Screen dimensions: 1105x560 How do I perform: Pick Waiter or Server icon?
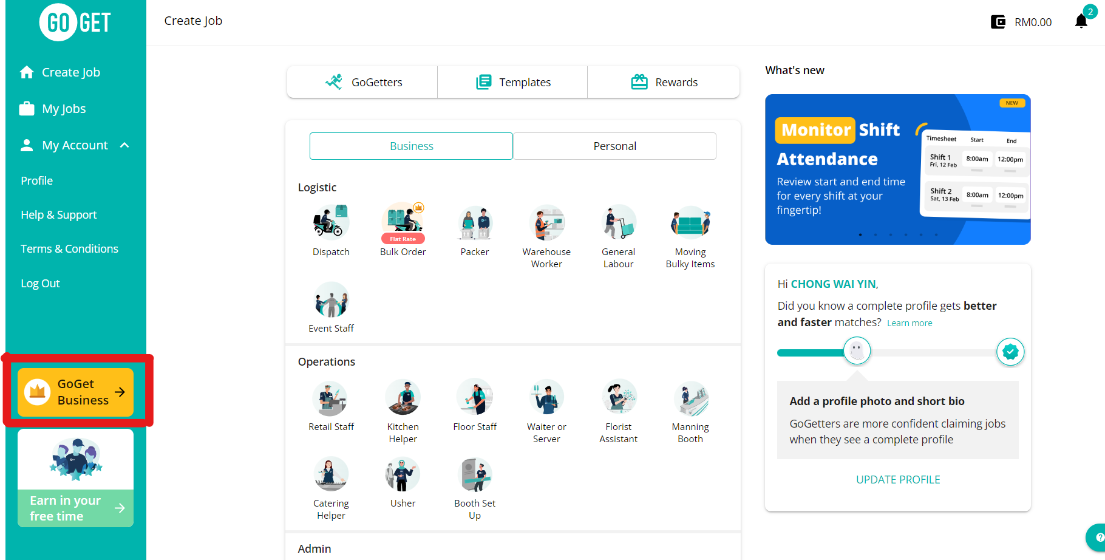[546, 398]
